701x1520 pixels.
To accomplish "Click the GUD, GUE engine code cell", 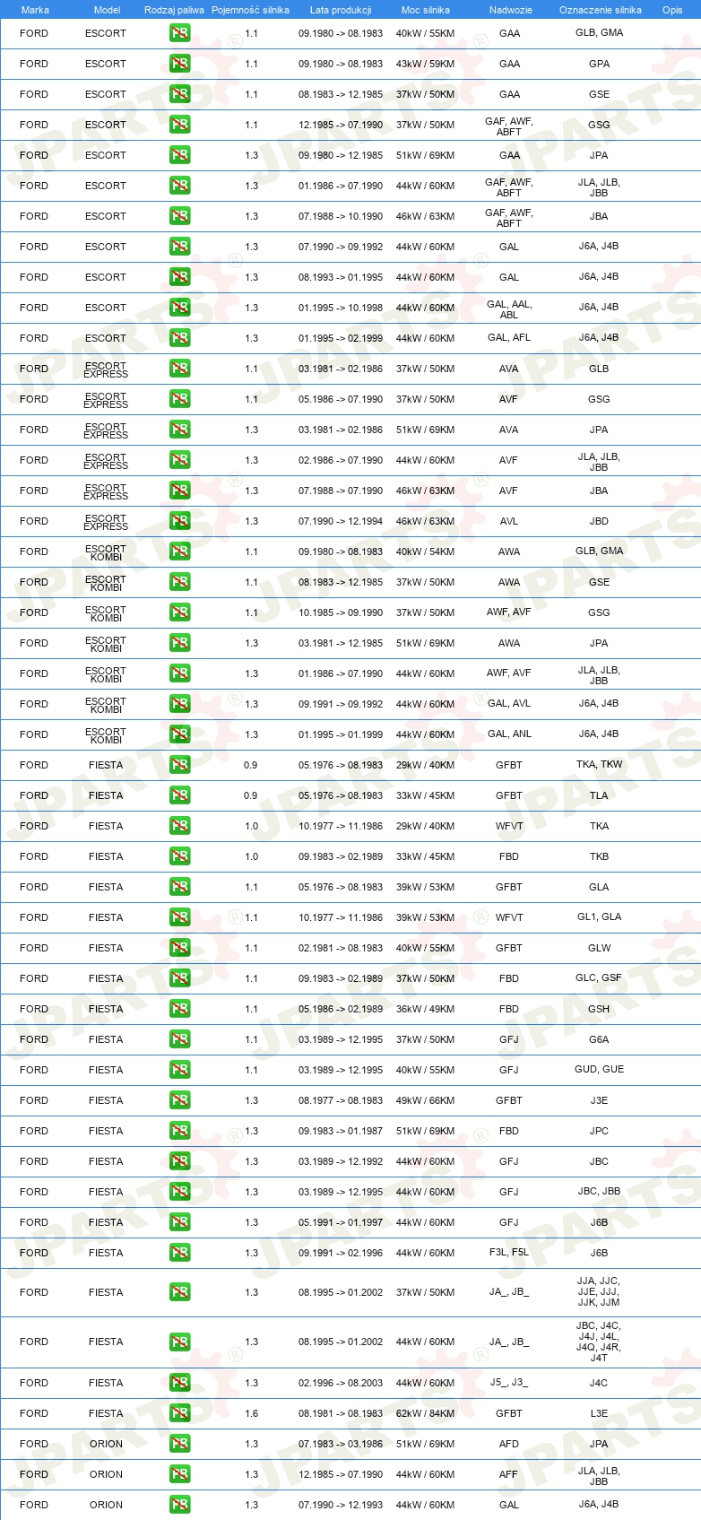I will click(x=599, y=1069).
